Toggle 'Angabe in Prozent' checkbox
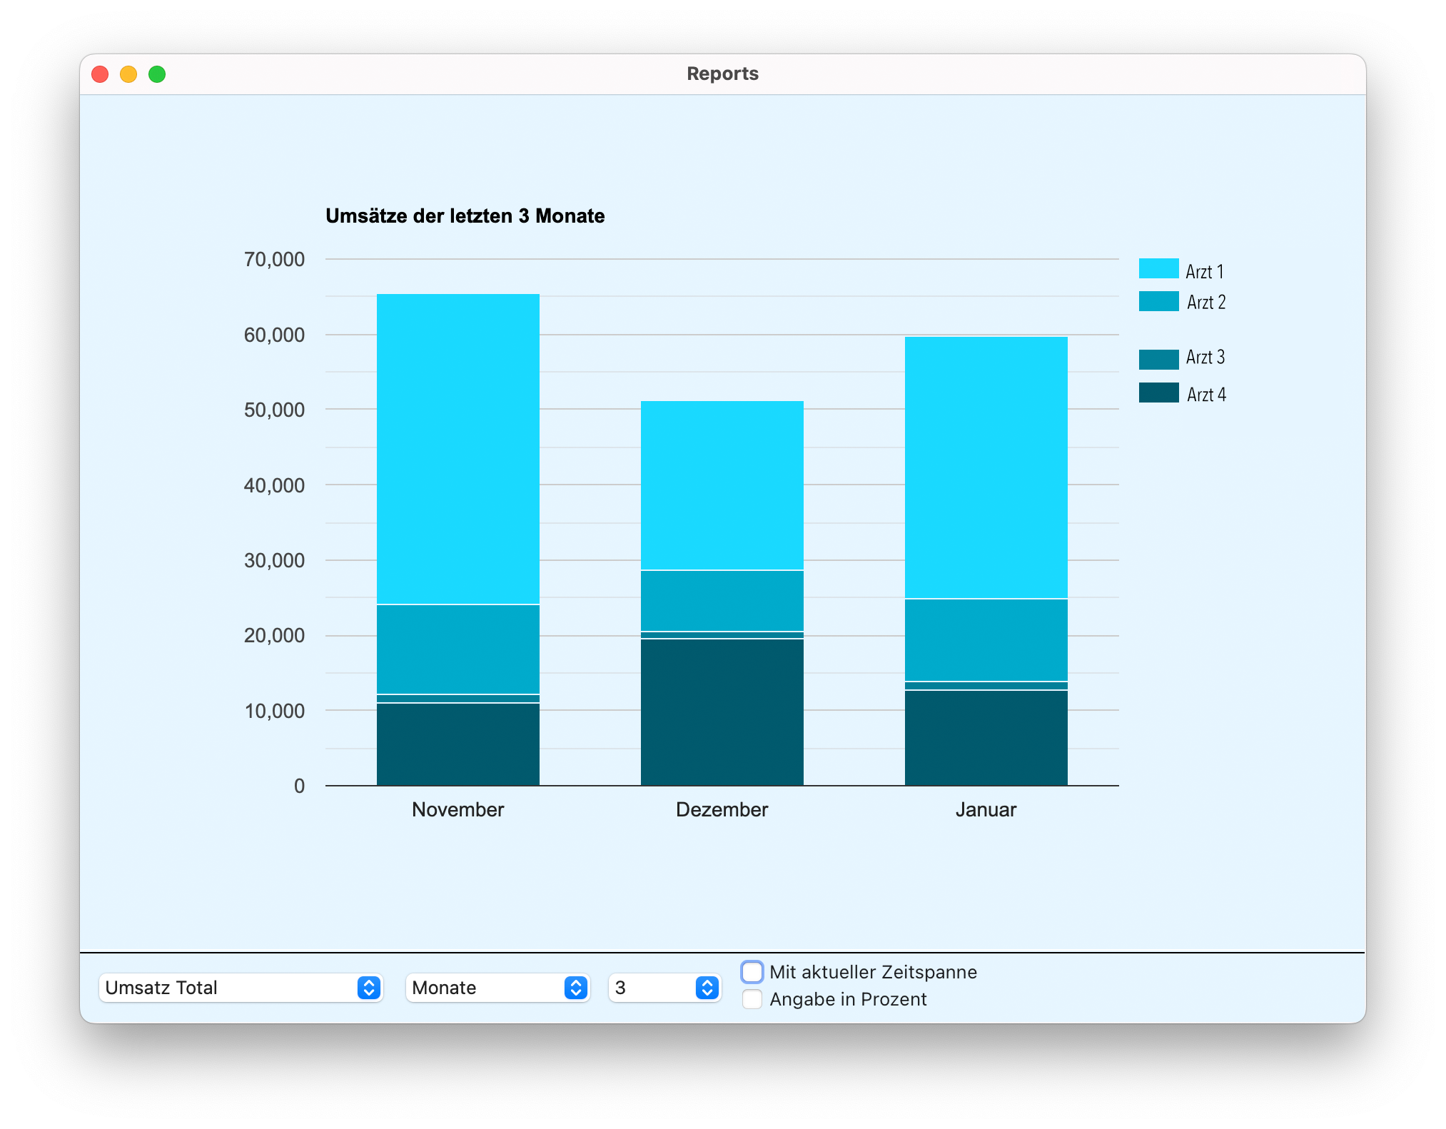Screen dimensions: 1446x1129 tap(752, 999)
